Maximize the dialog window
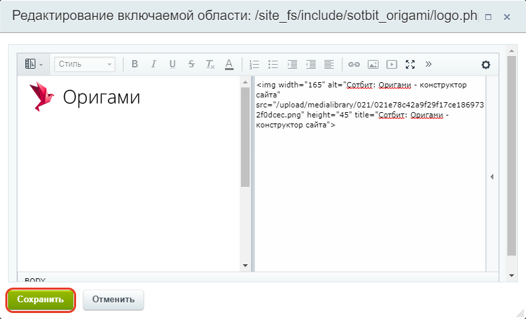Viewport: 526px width, 319px height. [489, 17]
